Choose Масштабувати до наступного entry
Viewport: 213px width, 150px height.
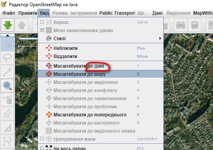click(x=100, y=123)
